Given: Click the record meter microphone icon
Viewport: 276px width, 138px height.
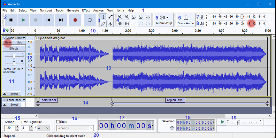Looking at the screenshot, I should coord(202,17).
